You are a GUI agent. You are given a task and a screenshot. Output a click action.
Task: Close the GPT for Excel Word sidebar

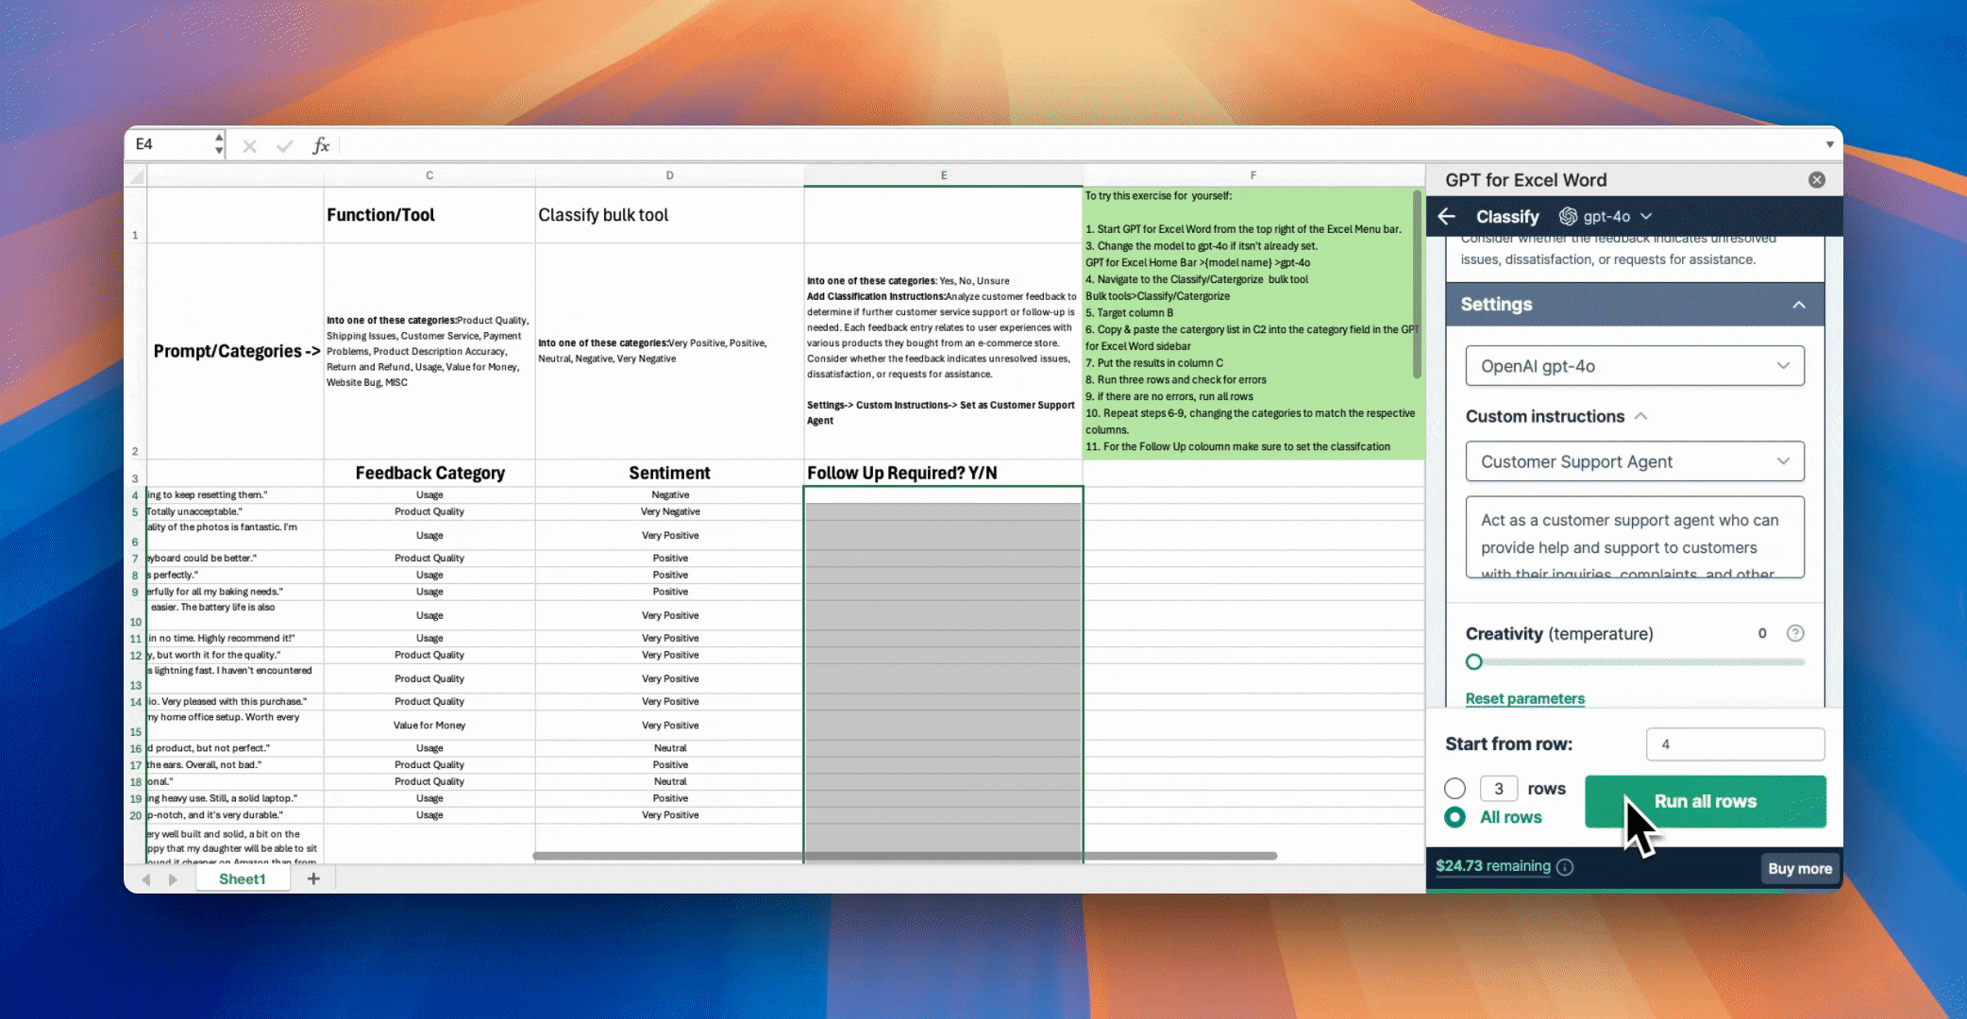click(1816, 180)
